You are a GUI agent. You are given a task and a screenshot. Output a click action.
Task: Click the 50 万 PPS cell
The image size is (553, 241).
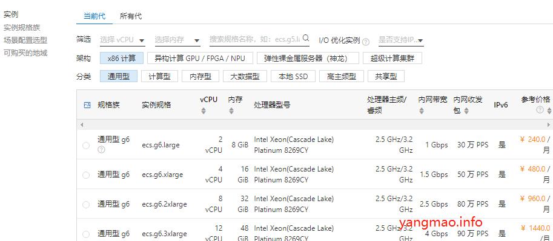[473, 175]
